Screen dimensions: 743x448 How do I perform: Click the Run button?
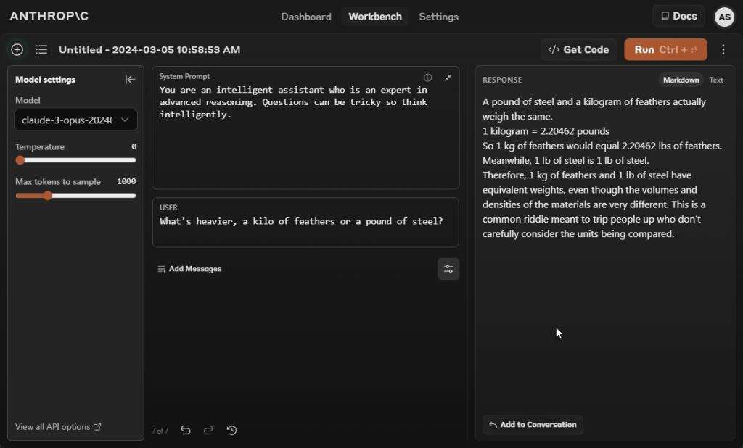click(x=665, y=49)
